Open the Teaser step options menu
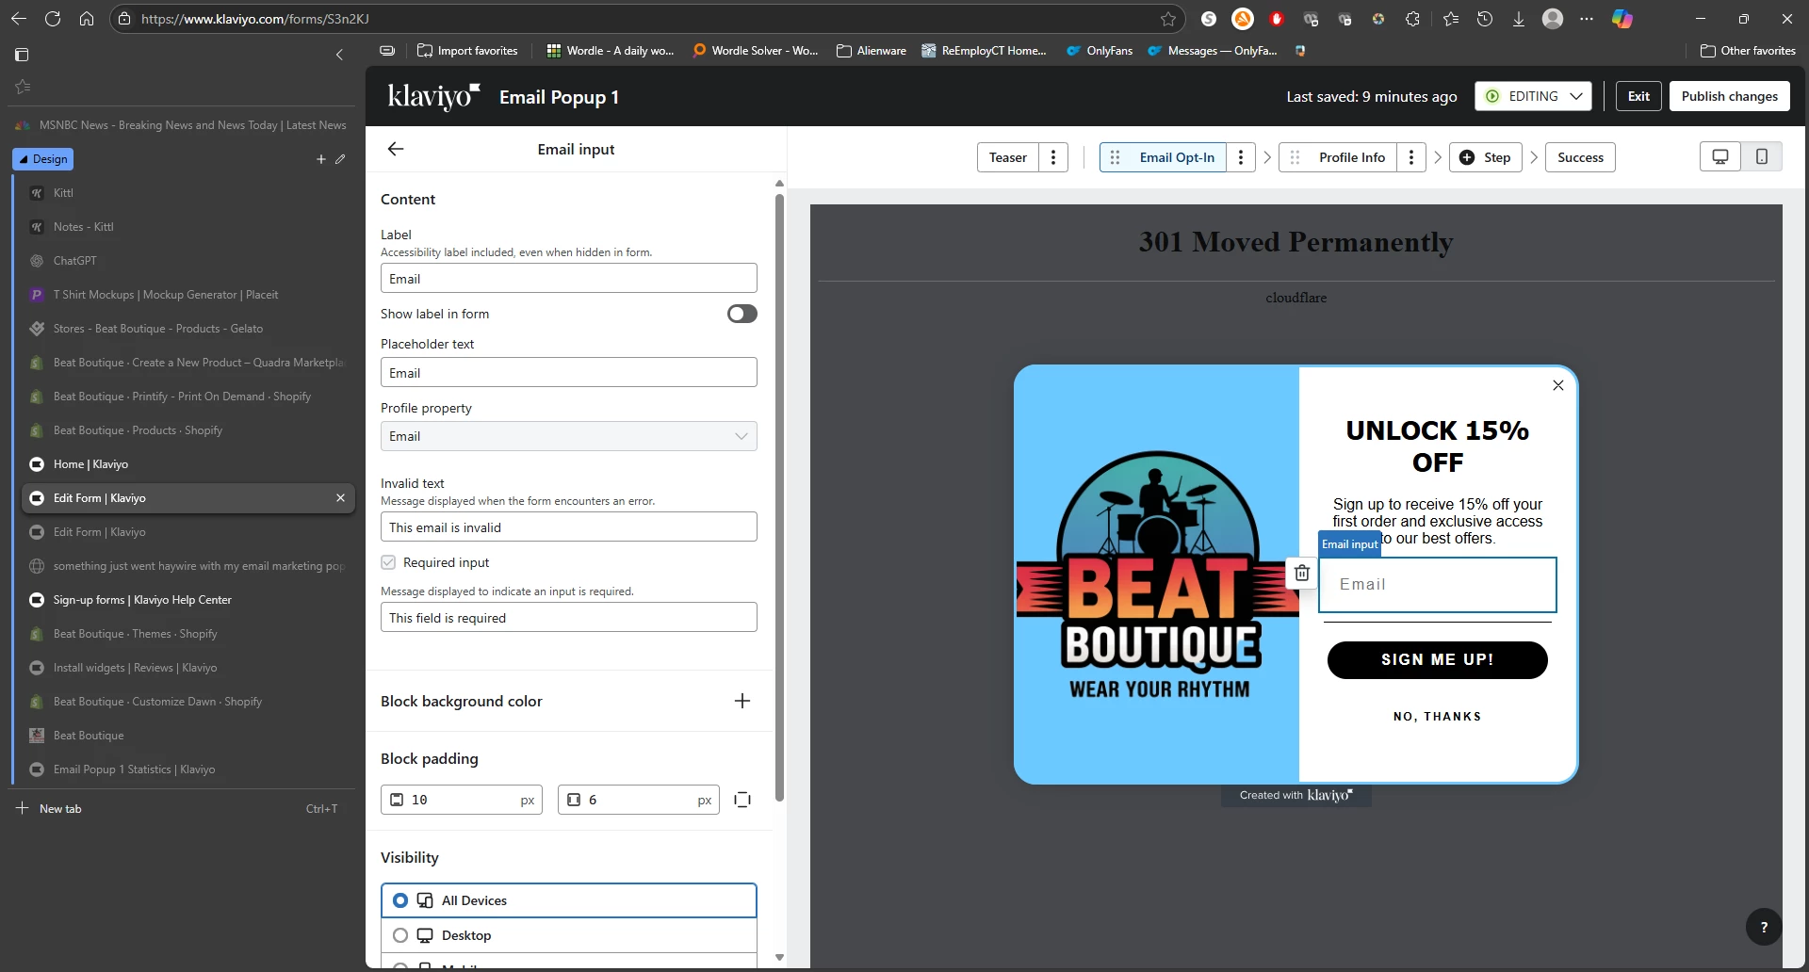Screen dimensions: 1809x972 tap(1053, 157)
